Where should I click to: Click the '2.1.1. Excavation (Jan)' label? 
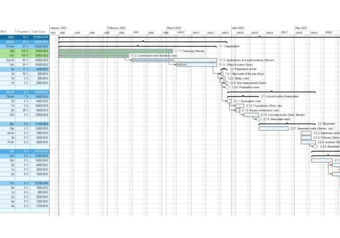point(248,101)
